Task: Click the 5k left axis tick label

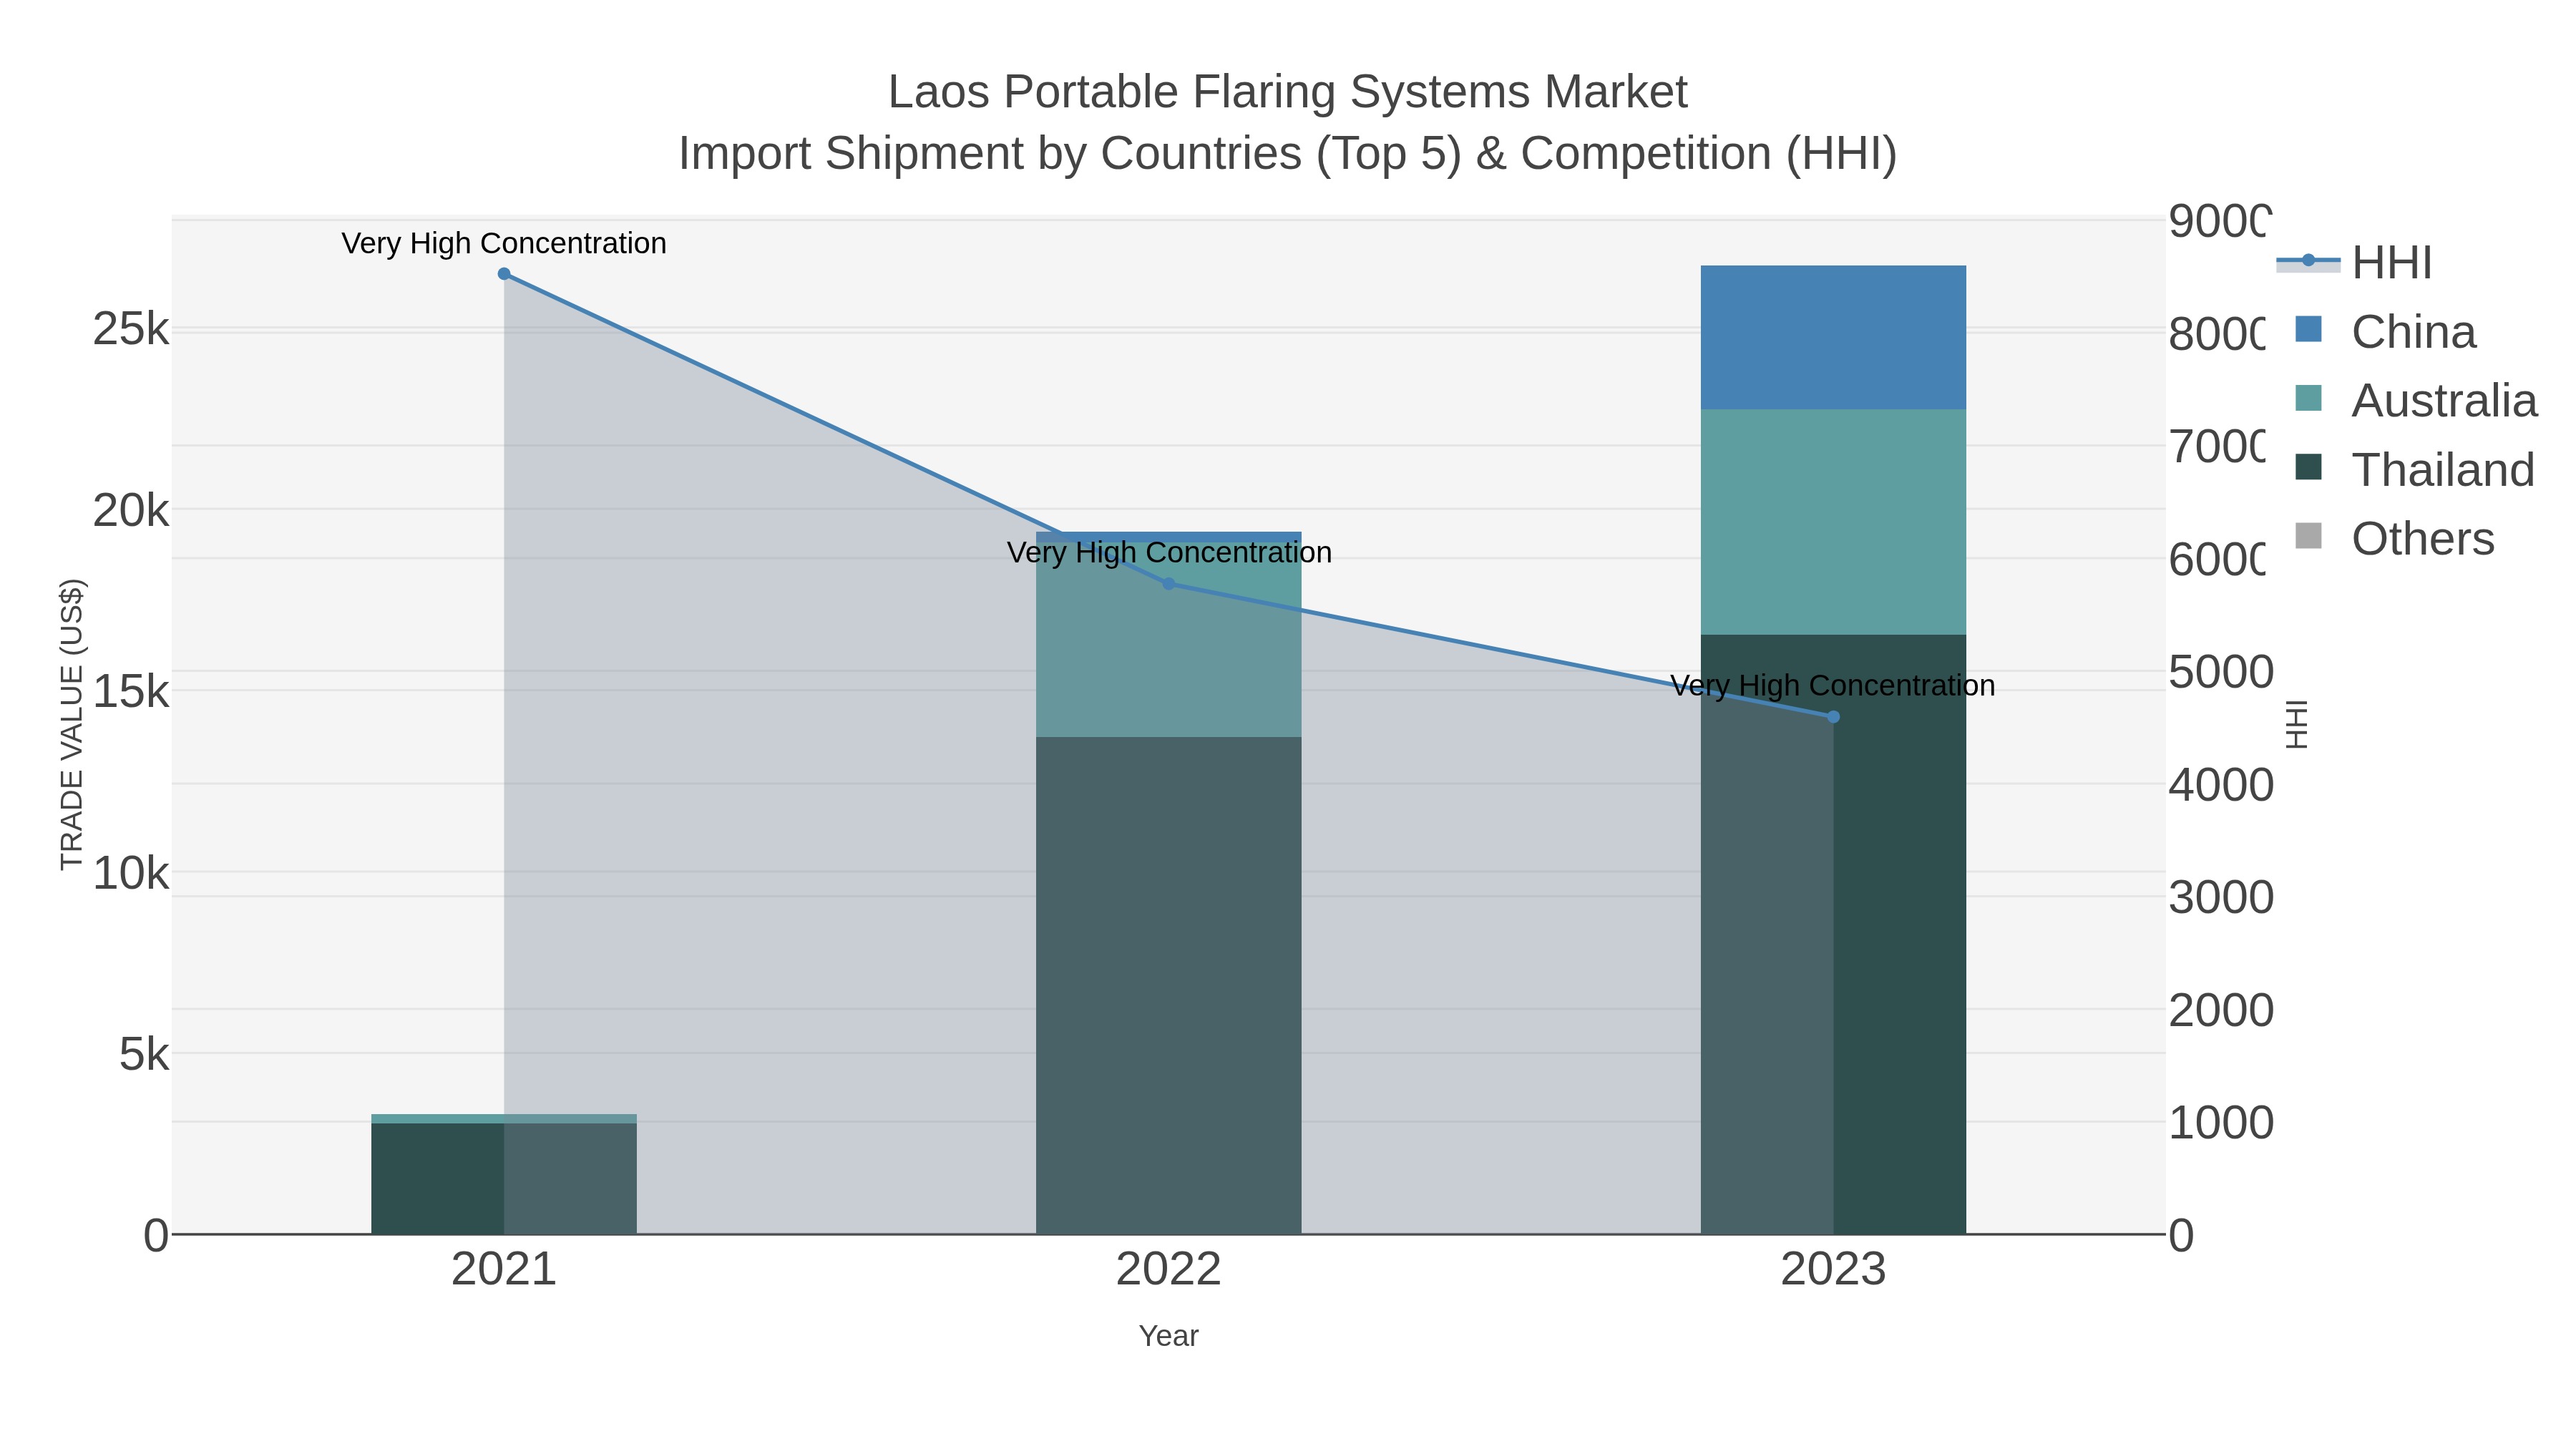Action: 144,1054
